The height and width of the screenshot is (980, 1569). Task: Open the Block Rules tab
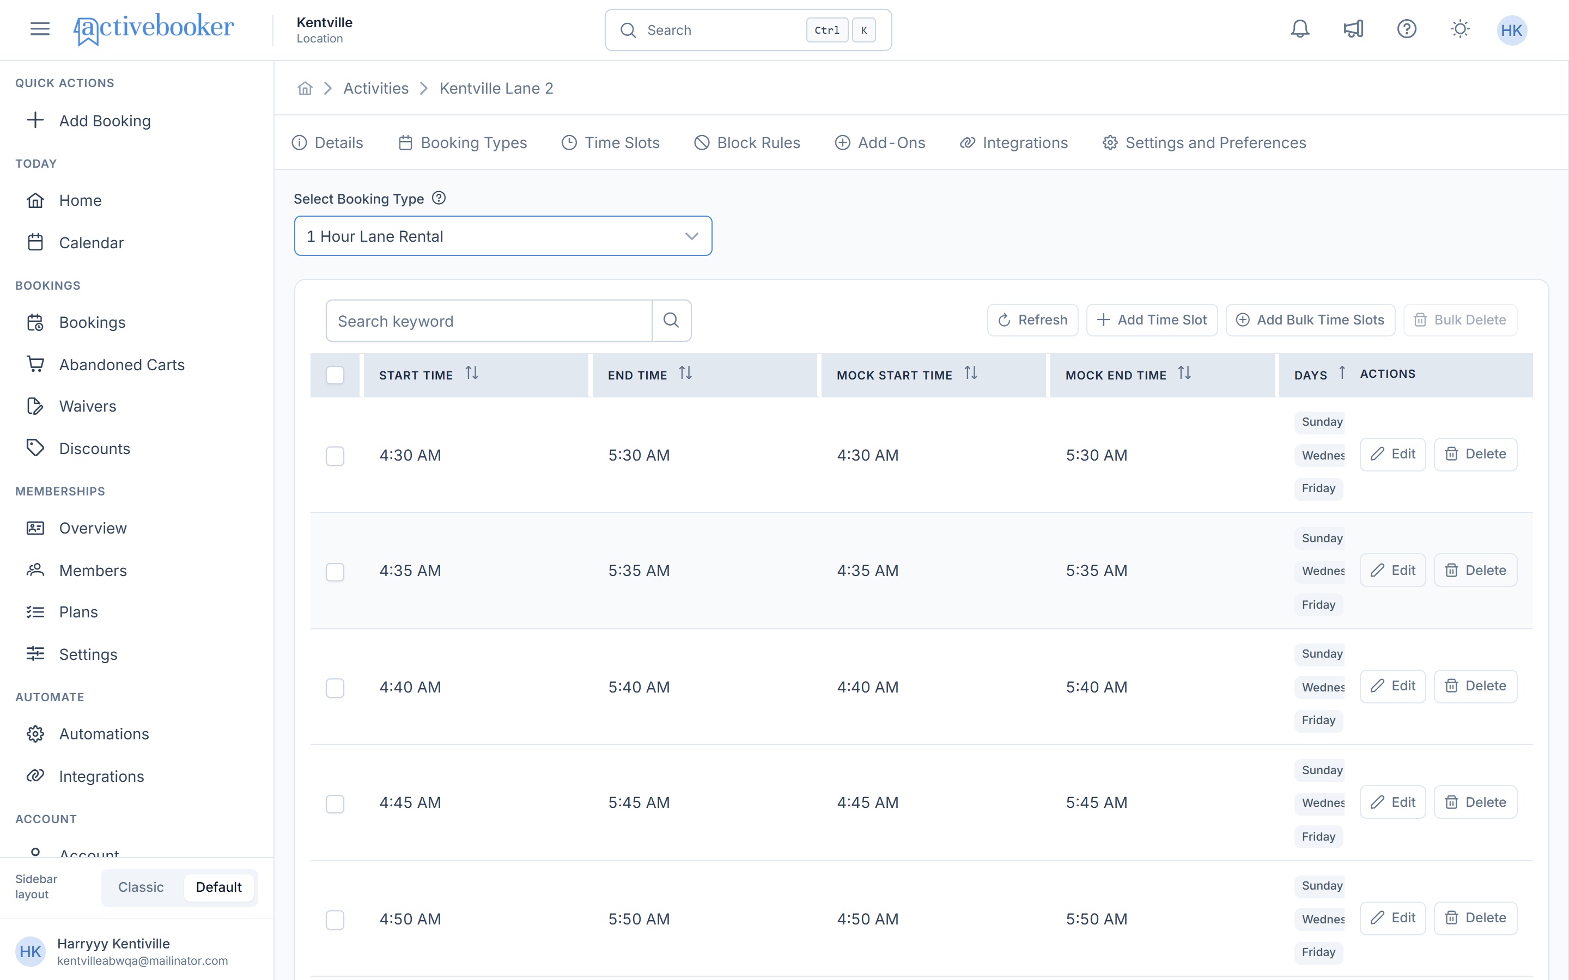click(x=747, y=143)
